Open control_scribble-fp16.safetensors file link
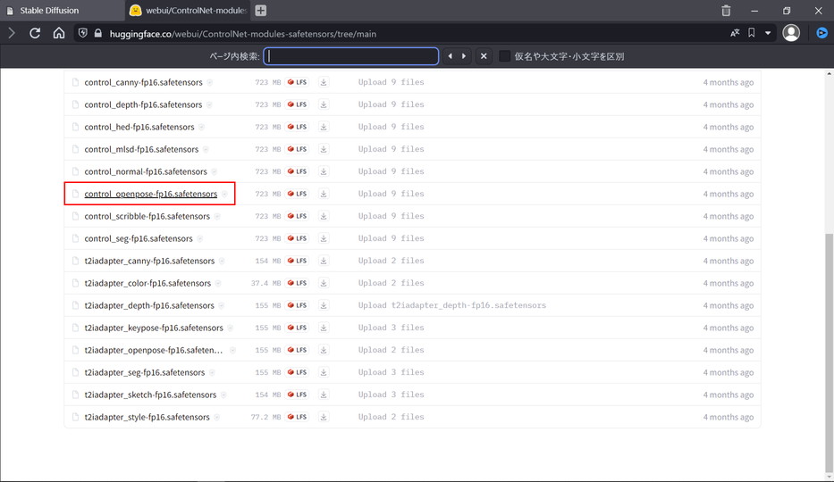834x482 pixels. tap(147, 216)
